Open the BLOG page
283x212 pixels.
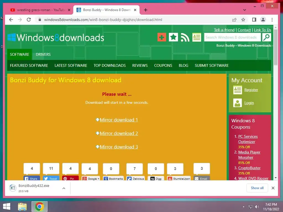pyautogui.click(x=184, y=65)
